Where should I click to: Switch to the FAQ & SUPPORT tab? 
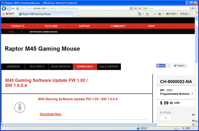[x=109, y=66]
